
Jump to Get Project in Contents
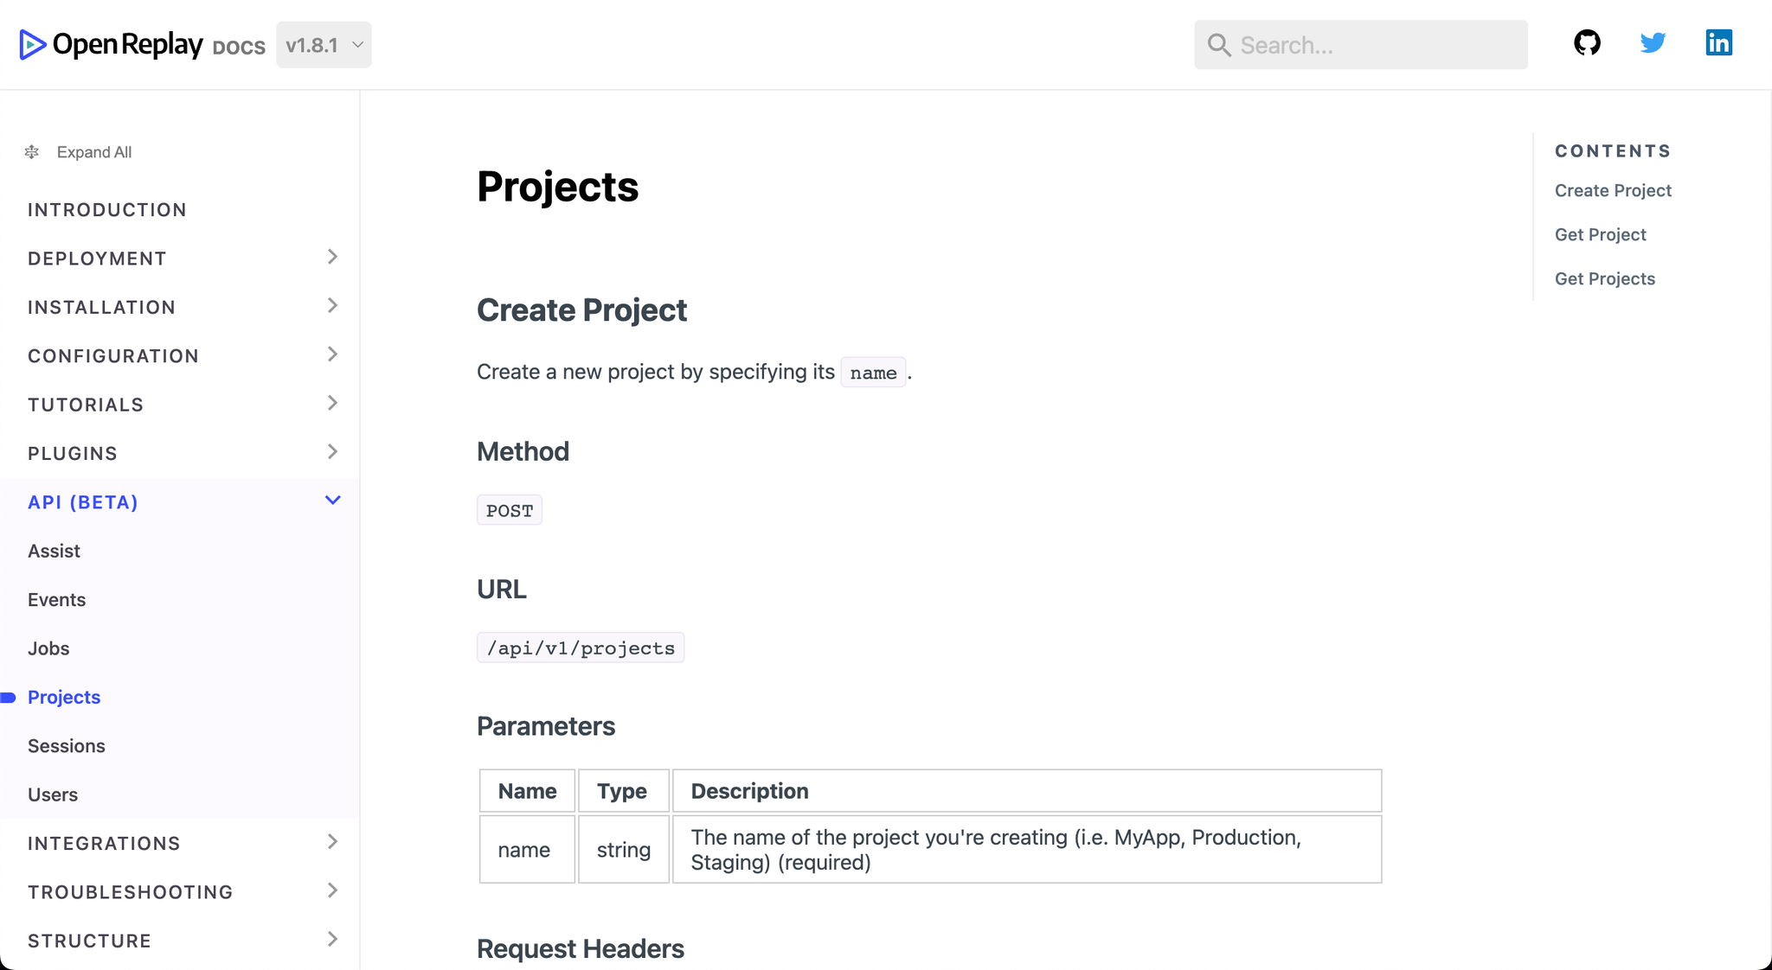[x=1600, y=234]
